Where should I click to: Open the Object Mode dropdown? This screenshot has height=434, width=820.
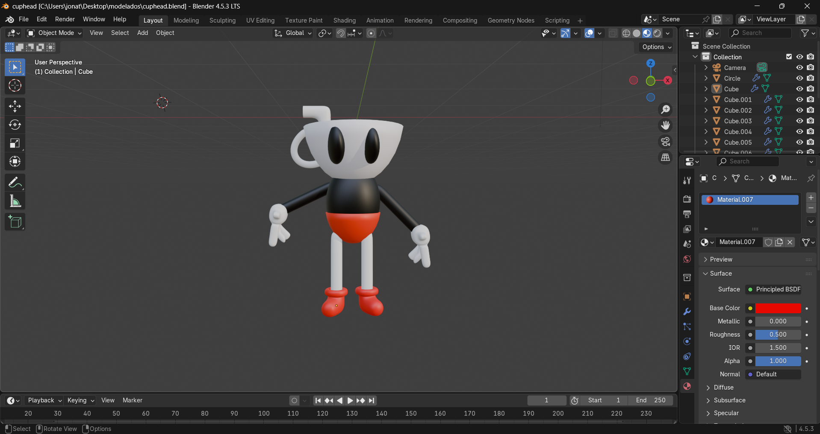tap(53, 33)
